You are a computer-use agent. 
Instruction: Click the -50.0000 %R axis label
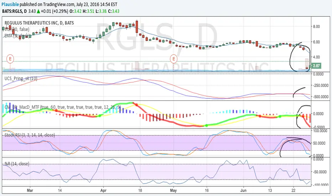point(320,172)
